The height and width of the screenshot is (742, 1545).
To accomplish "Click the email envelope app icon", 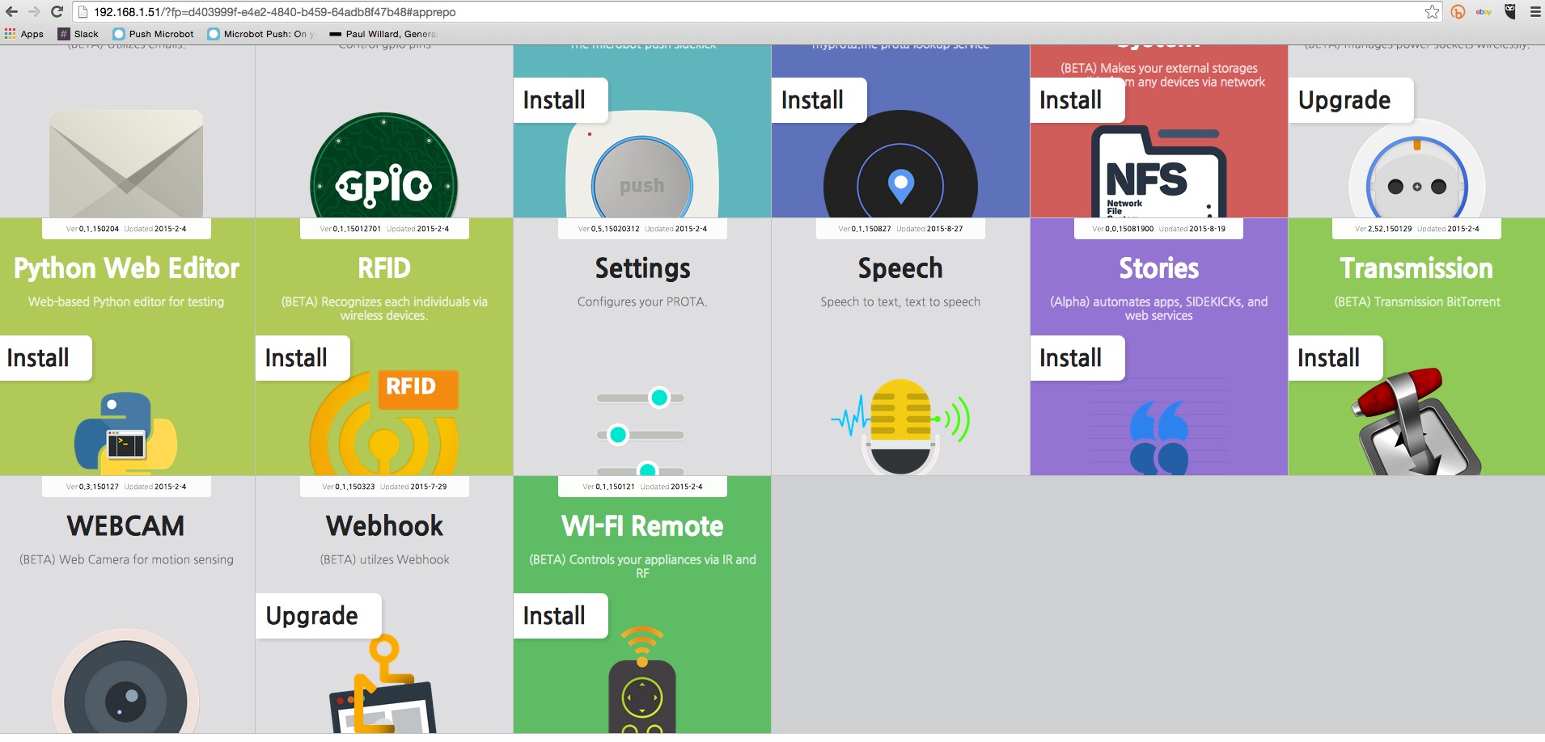I will [126, 163].
